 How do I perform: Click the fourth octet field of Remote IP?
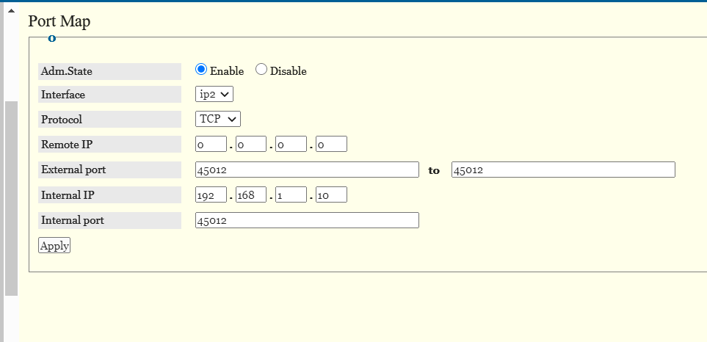coord(330,145)
